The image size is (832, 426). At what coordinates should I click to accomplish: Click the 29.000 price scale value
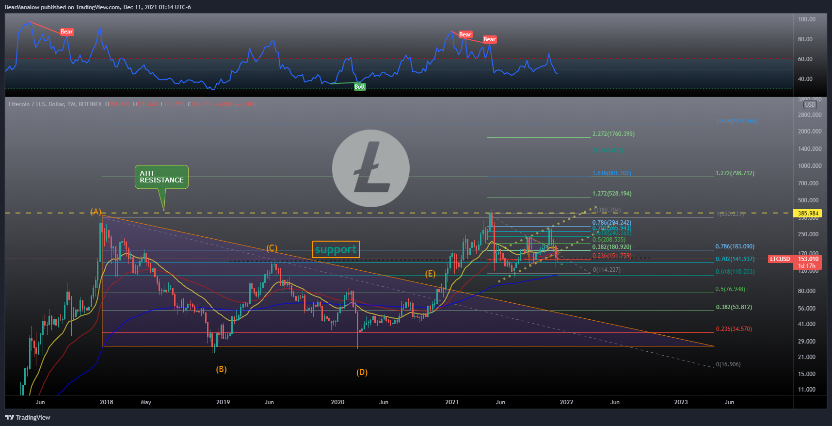pos(807,342)
